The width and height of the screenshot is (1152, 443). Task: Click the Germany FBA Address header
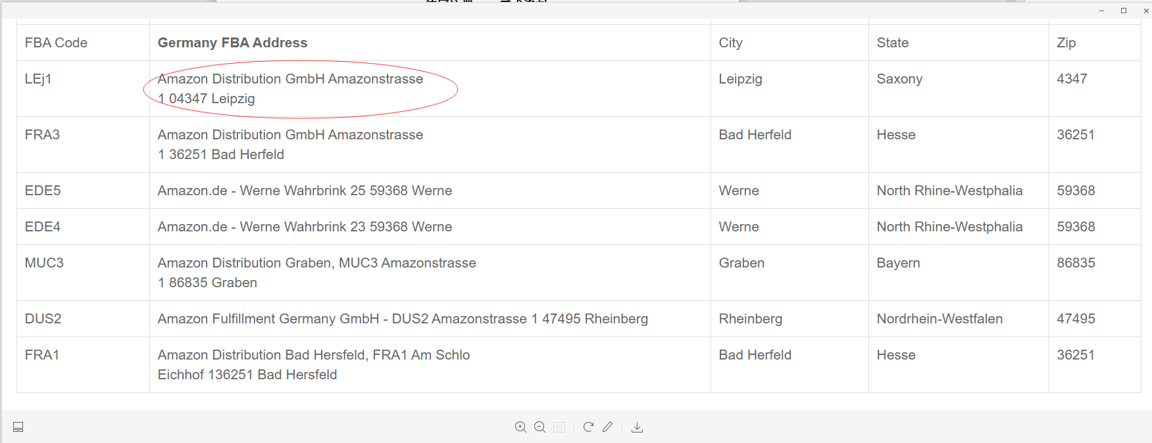point(232,43)
